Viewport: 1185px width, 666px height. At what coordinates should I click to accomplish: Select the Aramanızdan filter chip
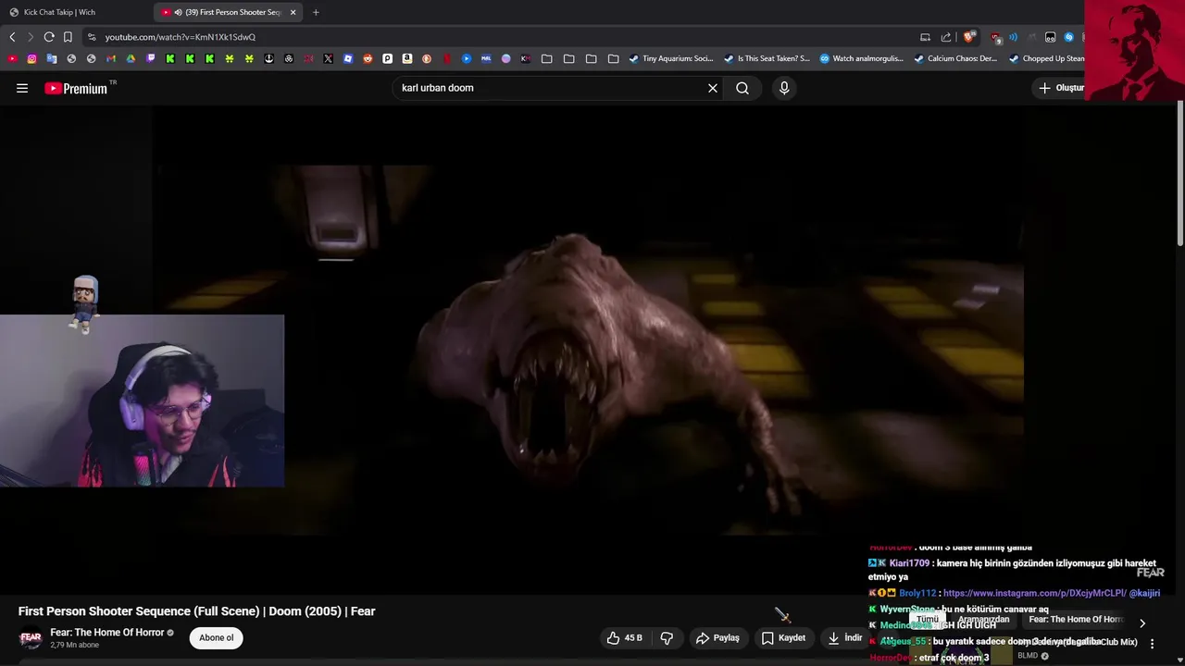[984, 620]
